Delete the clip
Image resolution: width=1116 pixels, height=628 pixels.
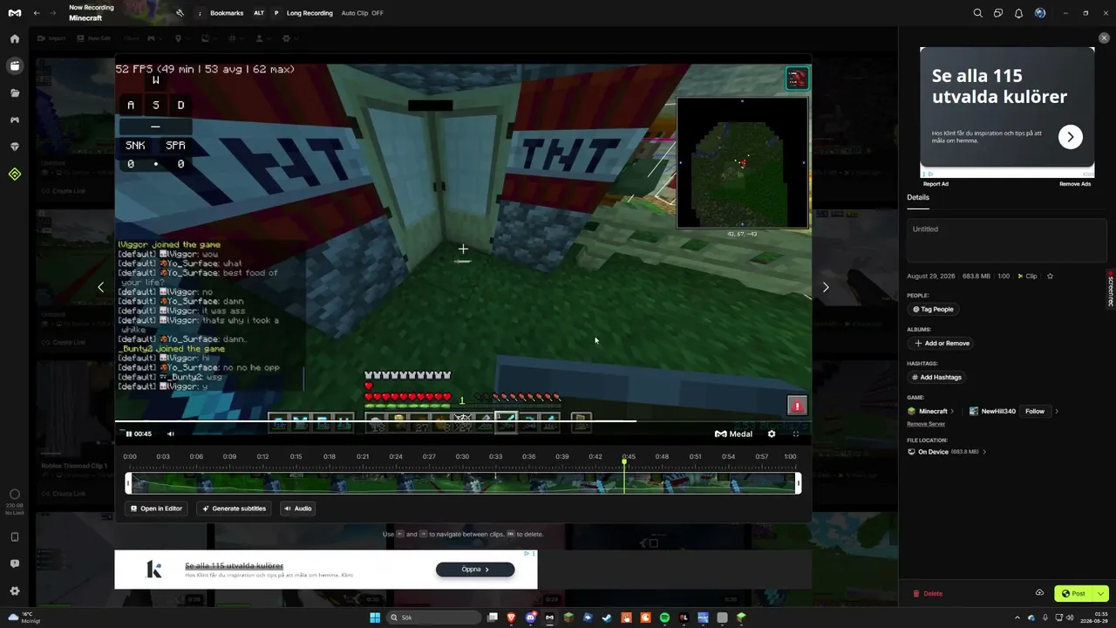928,594
